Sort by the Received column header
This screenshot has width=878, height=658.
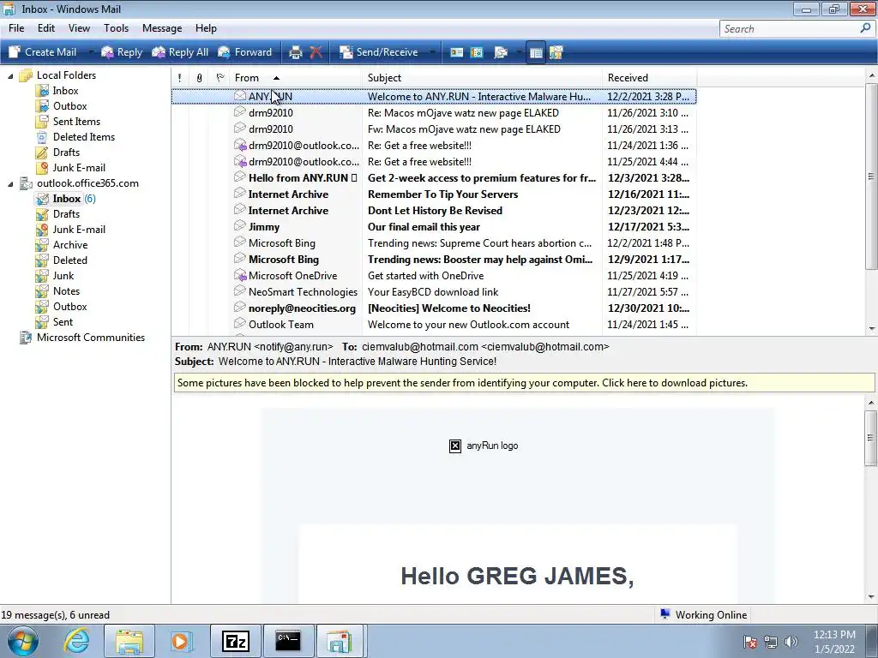650,78
